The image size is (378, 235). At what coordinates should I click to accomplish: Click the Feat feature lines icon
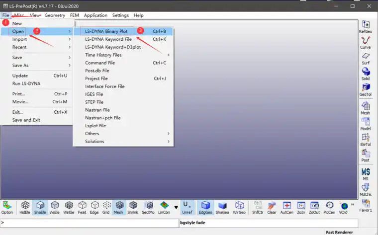point(82,208)
